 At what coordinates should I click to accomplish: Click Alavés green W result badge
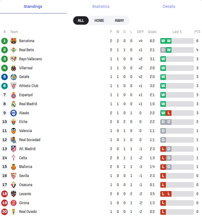[163, 113]
